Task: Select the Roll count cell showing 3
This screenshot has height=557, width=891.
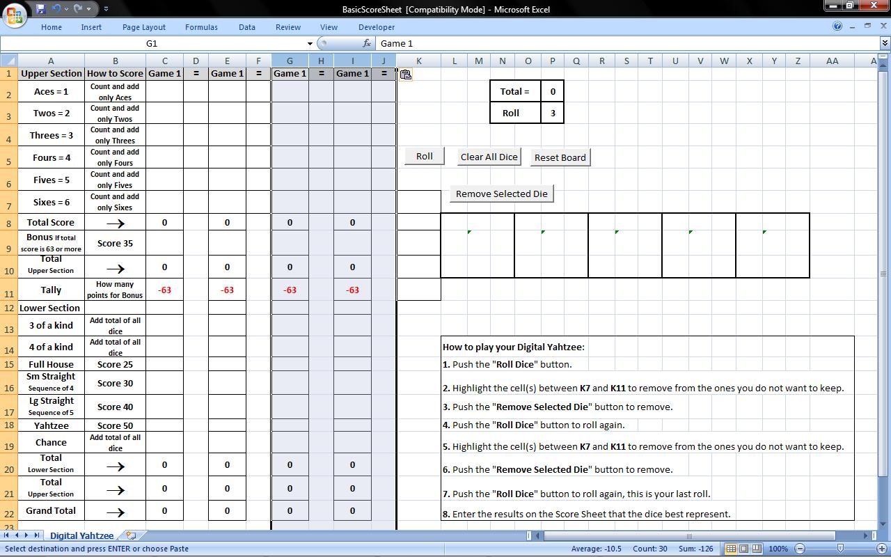Action: coord(553,113)
